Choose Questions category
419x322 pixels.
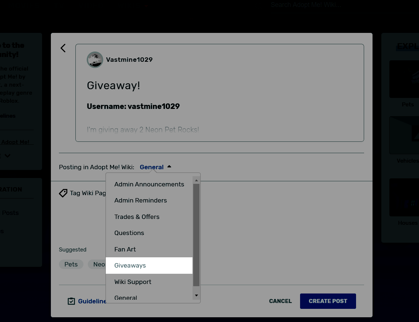coord(149,233)
